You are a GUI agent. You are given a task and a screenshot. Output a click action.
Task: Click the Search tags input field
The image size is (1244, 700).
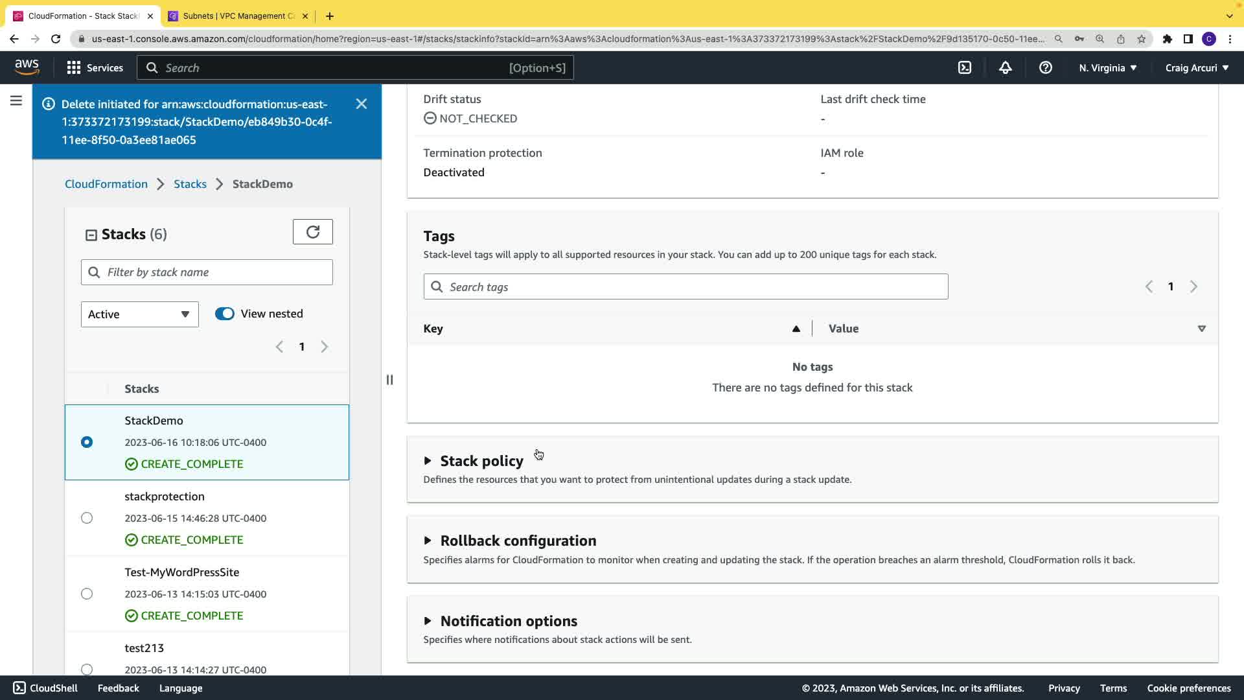[685, 286]
